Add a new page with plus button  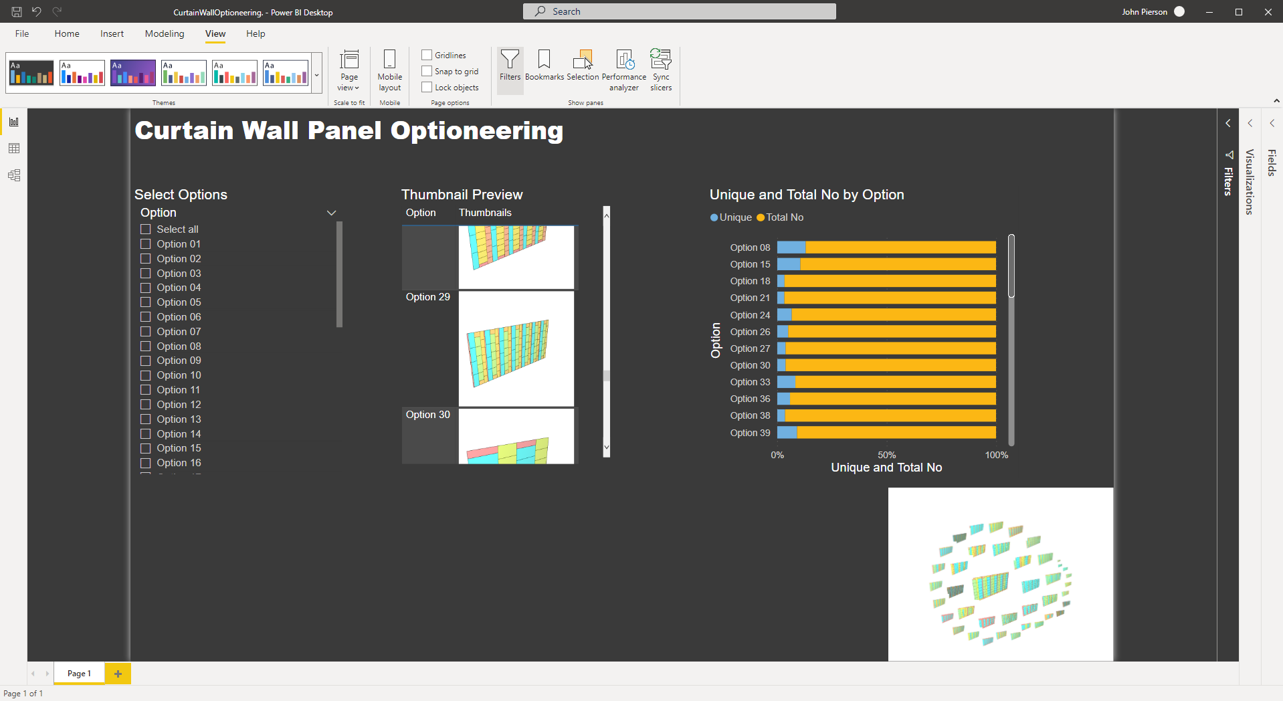pyautogui.click(x=118, y=674)
